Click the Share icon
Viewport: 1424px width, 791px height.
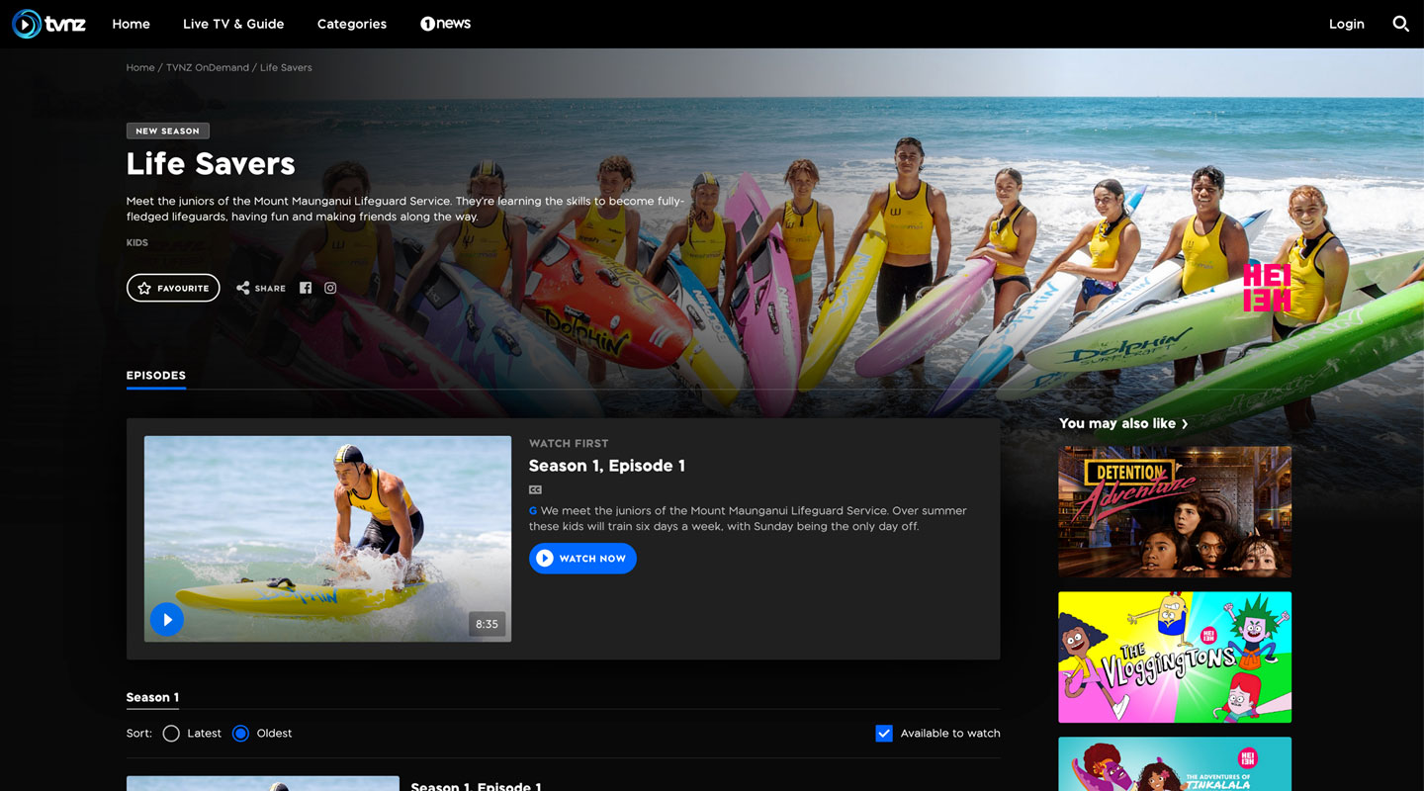243,288
